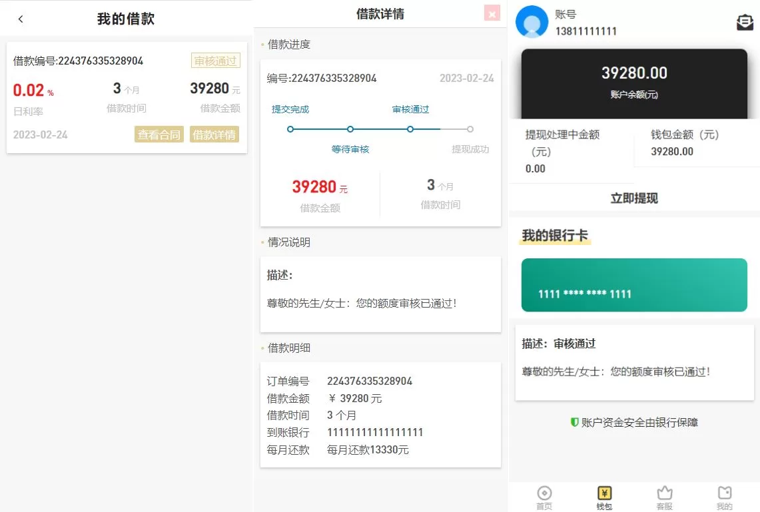Switch to the 我的 tab in bottom navigation
The image size is (760, 512).
pos(724,498)
